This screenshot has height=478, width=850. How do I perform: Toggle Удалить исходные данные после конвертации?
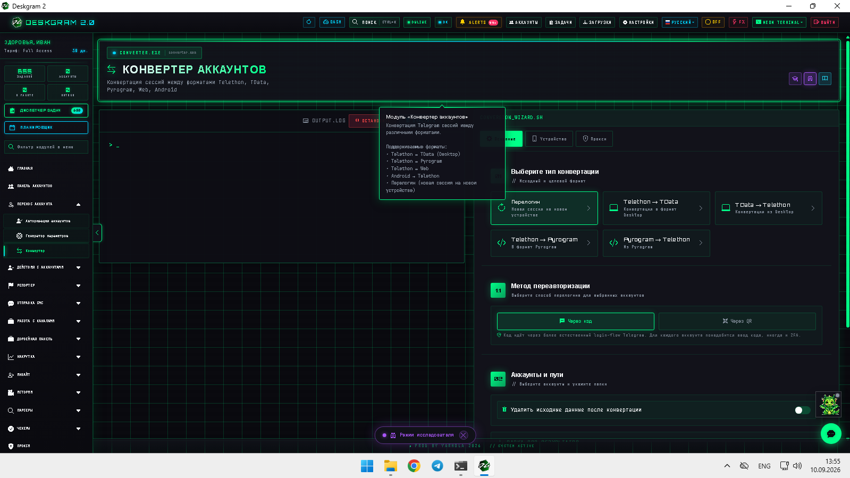tap(802, 410)
